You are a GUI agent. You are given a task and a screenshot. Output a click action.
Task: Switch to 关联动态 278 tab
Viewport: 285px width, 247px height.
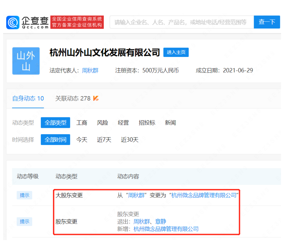pos(73,99)
